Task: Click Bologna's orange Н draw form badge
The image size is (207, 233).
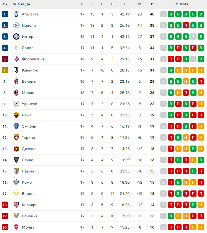Action: click(186, 82)
